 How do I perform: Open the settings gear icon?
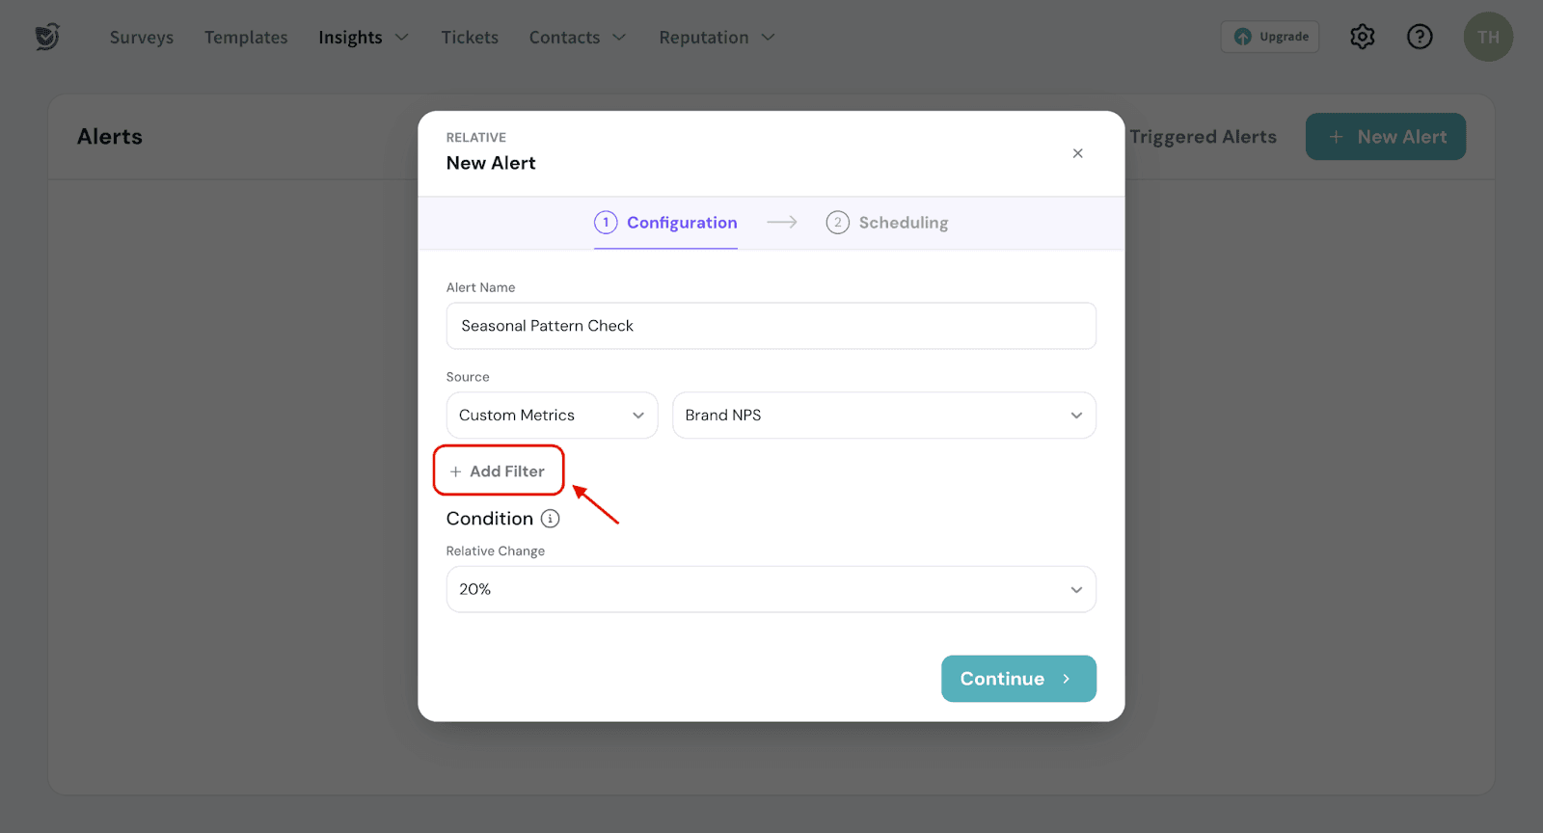[x=1362, y=37]
